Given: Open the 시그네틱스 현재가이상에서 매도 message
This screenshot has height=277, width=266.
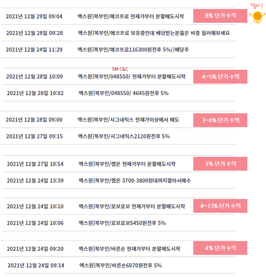Looking at the screenshot, I should [128, 120].
